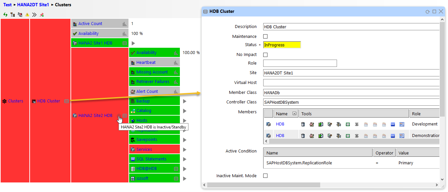This screenshot has width=448, height=192.
Task: Click details icon on ozsoft row
Action: pyautogui.click(x=176, y=178)
